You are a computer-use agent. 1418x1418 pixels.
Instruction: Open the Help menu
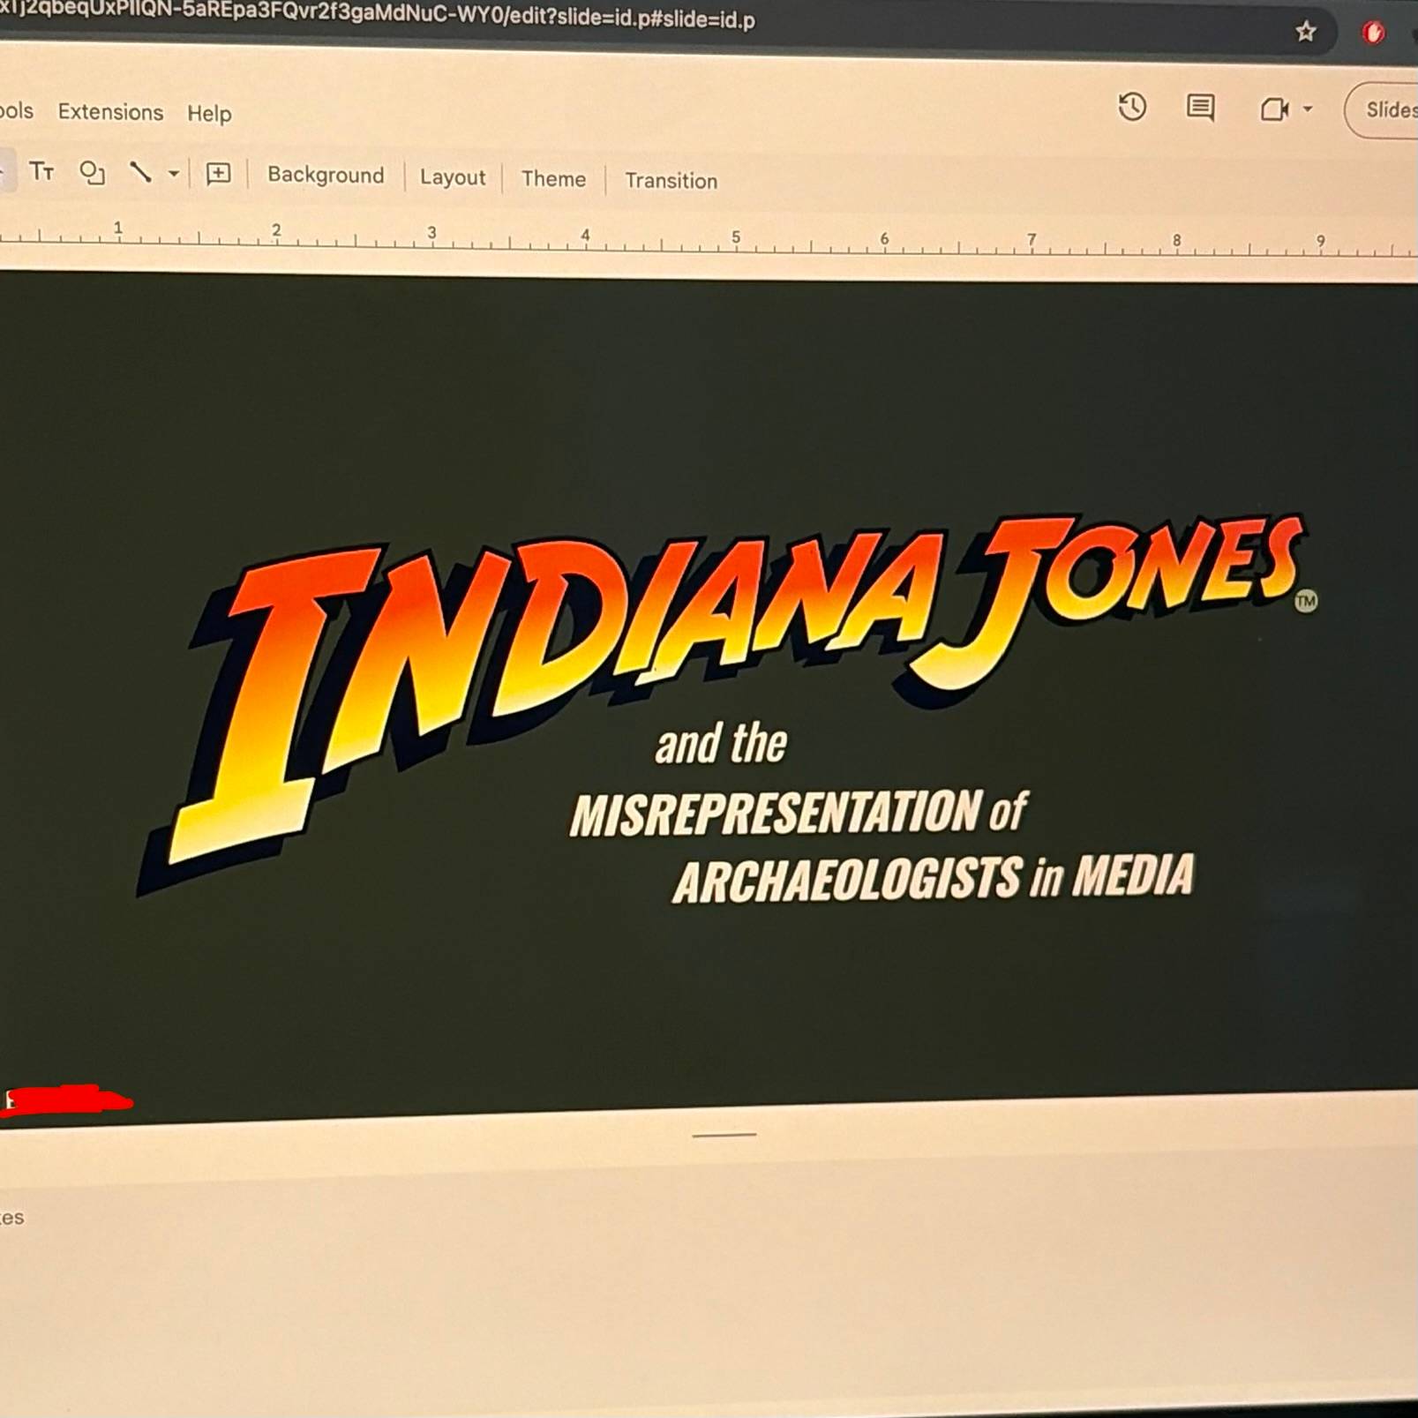209,114
